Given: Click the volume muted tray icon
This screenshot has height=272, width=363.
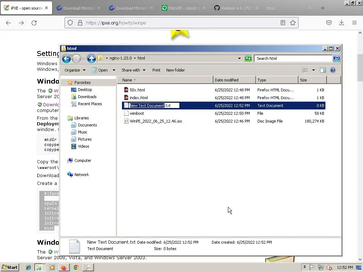Looking at the screenshot, I should click(329, 267).
